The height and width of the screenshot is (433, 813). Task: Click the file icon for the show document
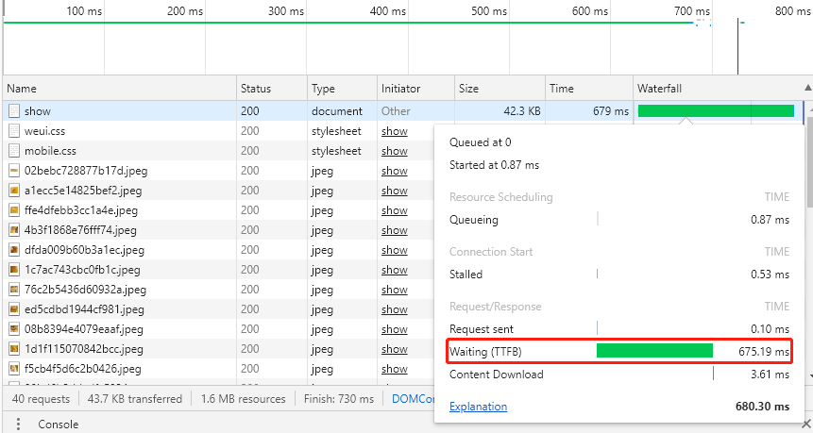tap(14, 111)
